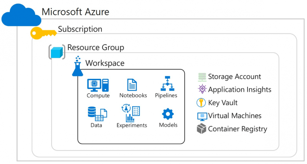The image size is (307, 164).
Task: Select the Container Registry text label
Action: click(237, 129)
